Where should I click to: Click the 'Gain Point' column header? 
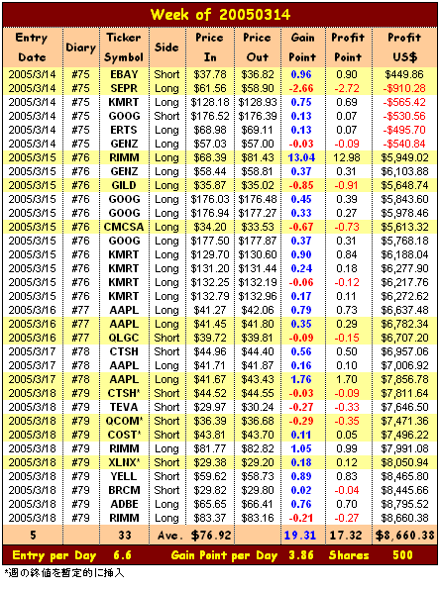coord(302,48)
